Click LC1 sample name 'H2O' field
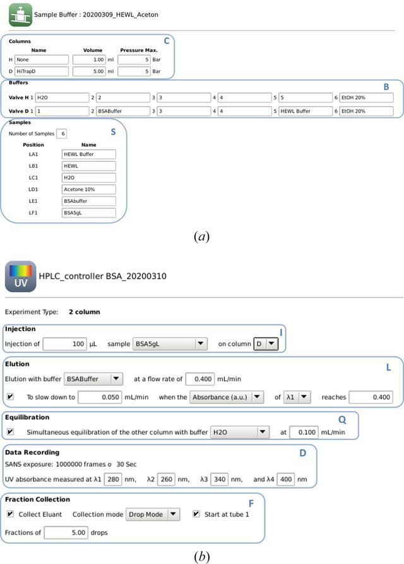Image resolution: width=404 pixels, height=564 pixels. pyautogui.click(x=89, y=178)
